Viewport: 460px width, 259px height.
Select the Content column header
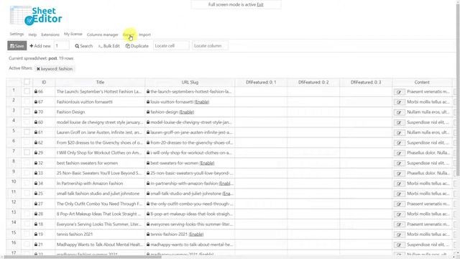[422, 82]
